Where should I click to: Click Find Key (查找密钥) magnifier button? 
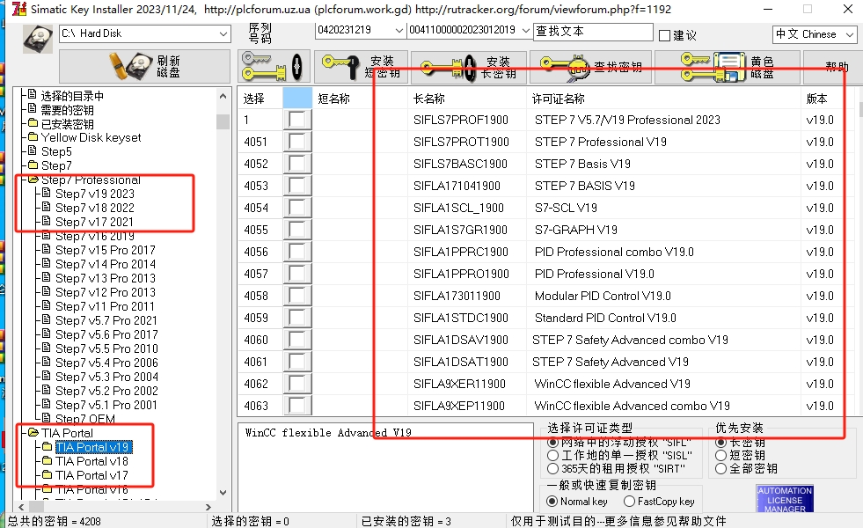point(591,67)
